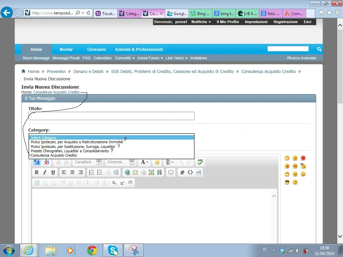Open Aziende & Professionisti tab
Image resolution: width=343 pixels, height=257 pixels.
point(139,50)
